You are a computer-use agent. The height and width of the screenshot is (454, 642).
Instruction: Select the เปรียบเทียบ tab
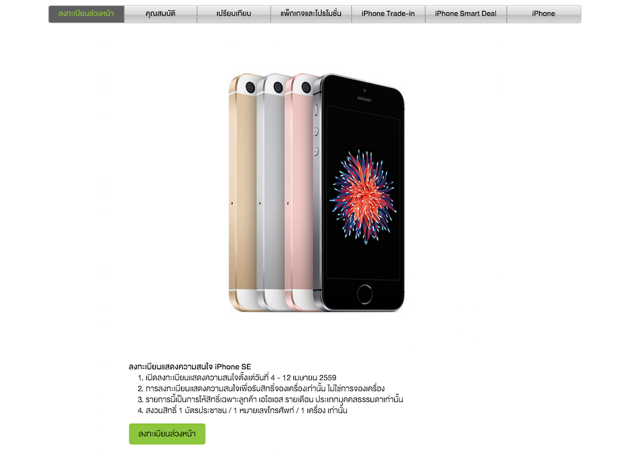234,14
